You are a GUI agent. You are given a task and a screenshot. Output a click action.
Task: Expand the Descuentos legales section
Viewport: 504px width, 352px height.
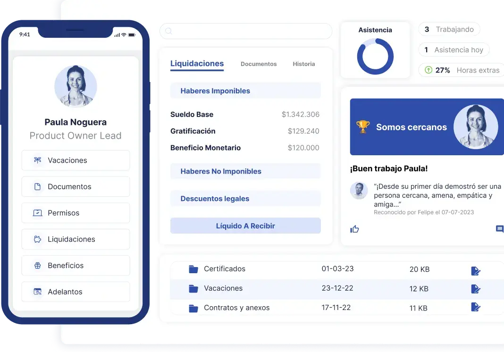[245, 199]
